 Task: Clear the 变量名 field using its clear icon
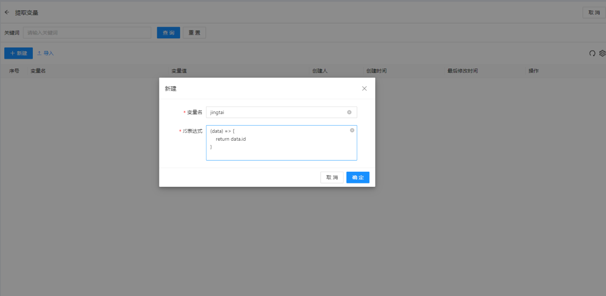pos(349,112)
